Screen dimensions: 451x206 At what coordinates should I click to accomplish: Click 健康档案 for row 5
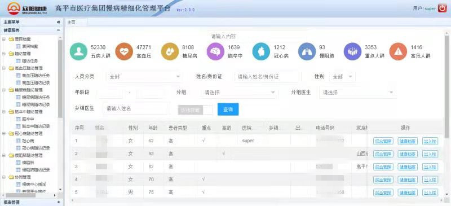(x=408, y=192)
